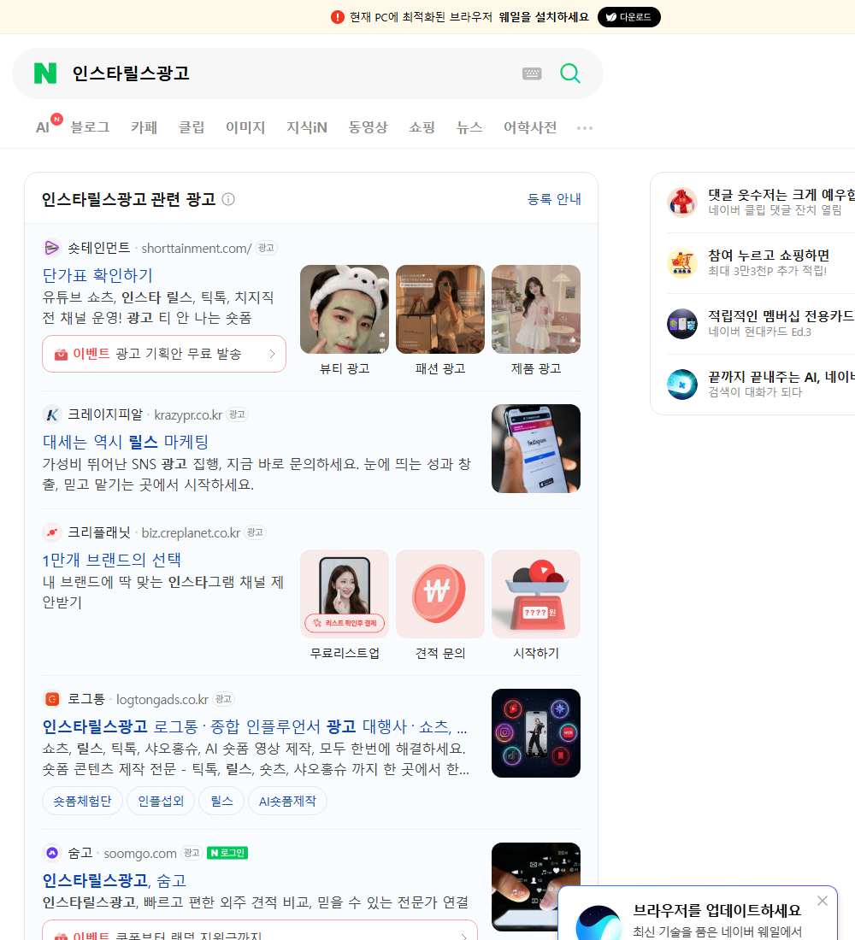855x940 pixels.
Task: Click the 댓글 윷수저 promo icon
Action: (682, 202)
